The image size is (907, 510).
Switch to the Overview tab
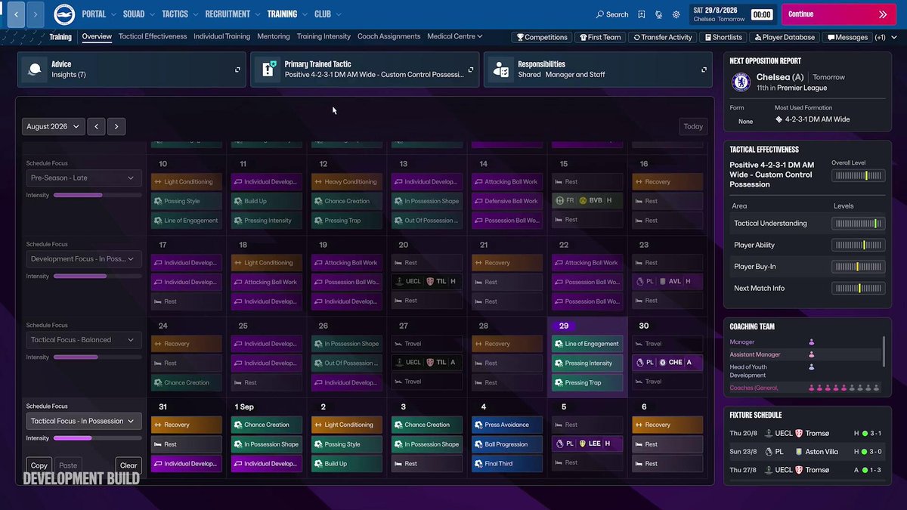point(97,36)
